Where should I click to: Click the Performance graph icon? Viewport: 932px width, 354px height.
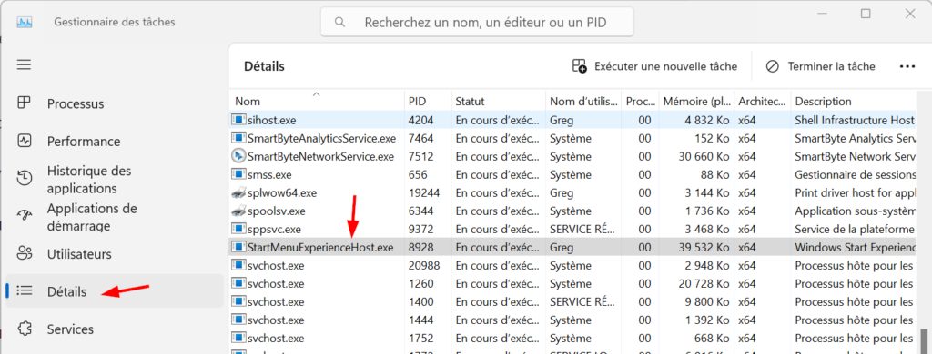tap(24, 141)
